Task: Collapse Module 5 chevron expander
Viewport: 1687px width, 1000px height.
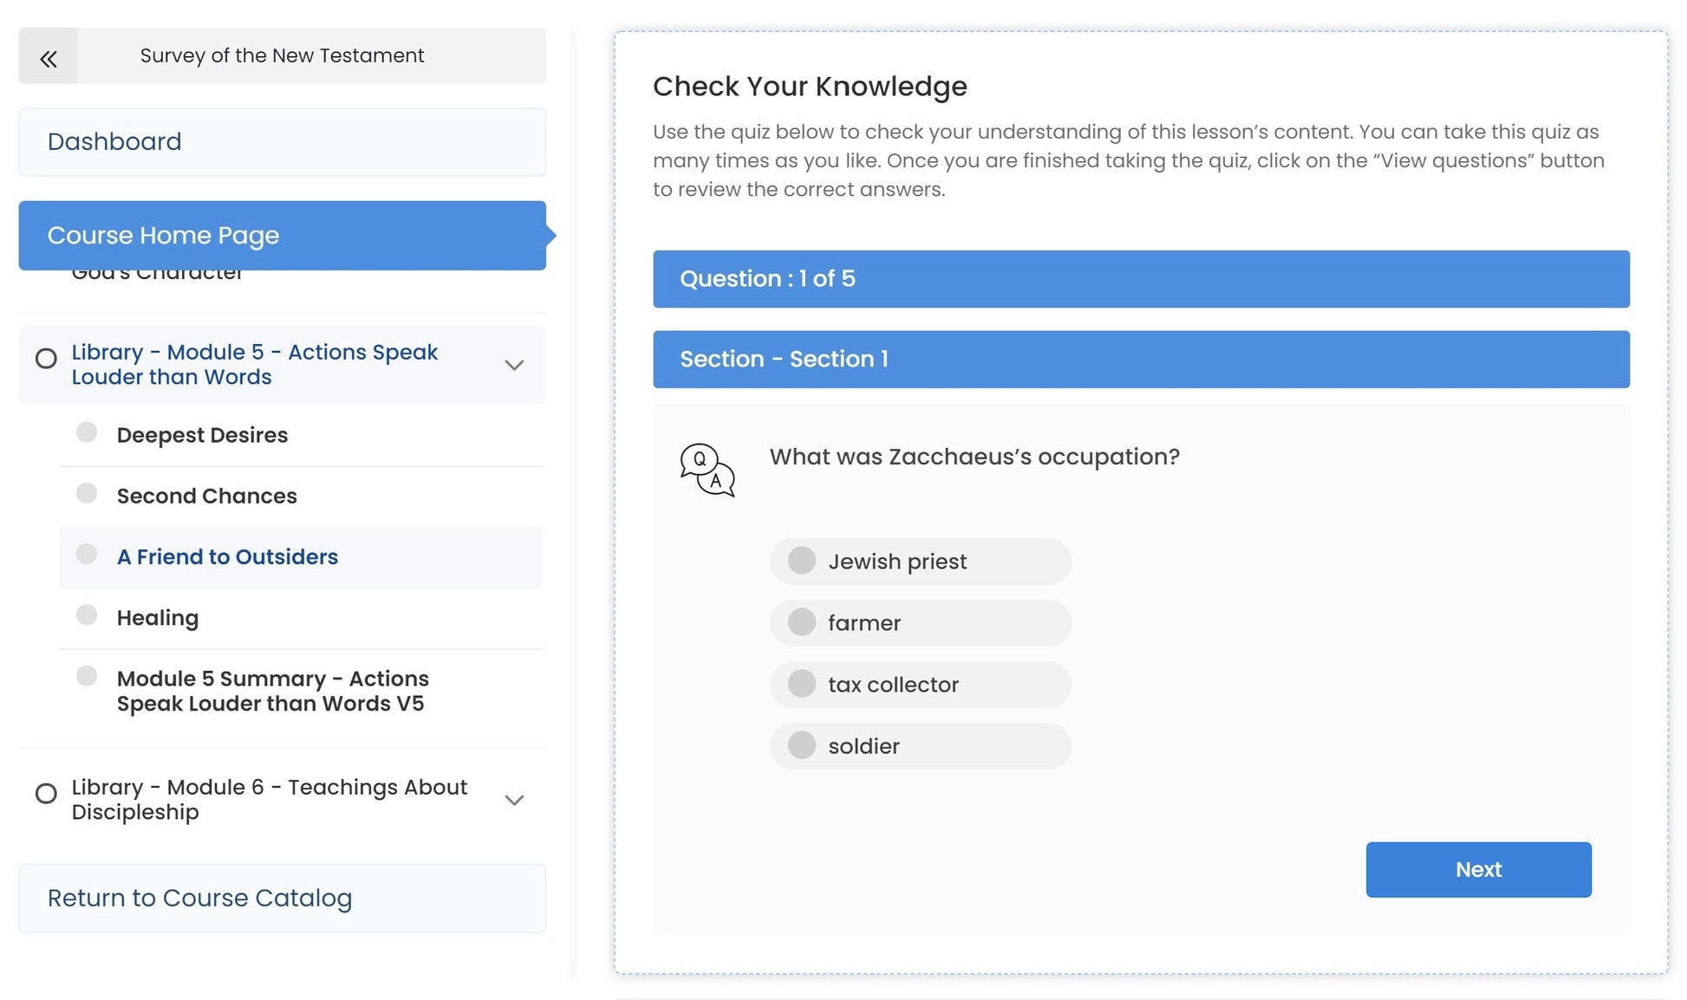Action: click(x=514, y=366)
